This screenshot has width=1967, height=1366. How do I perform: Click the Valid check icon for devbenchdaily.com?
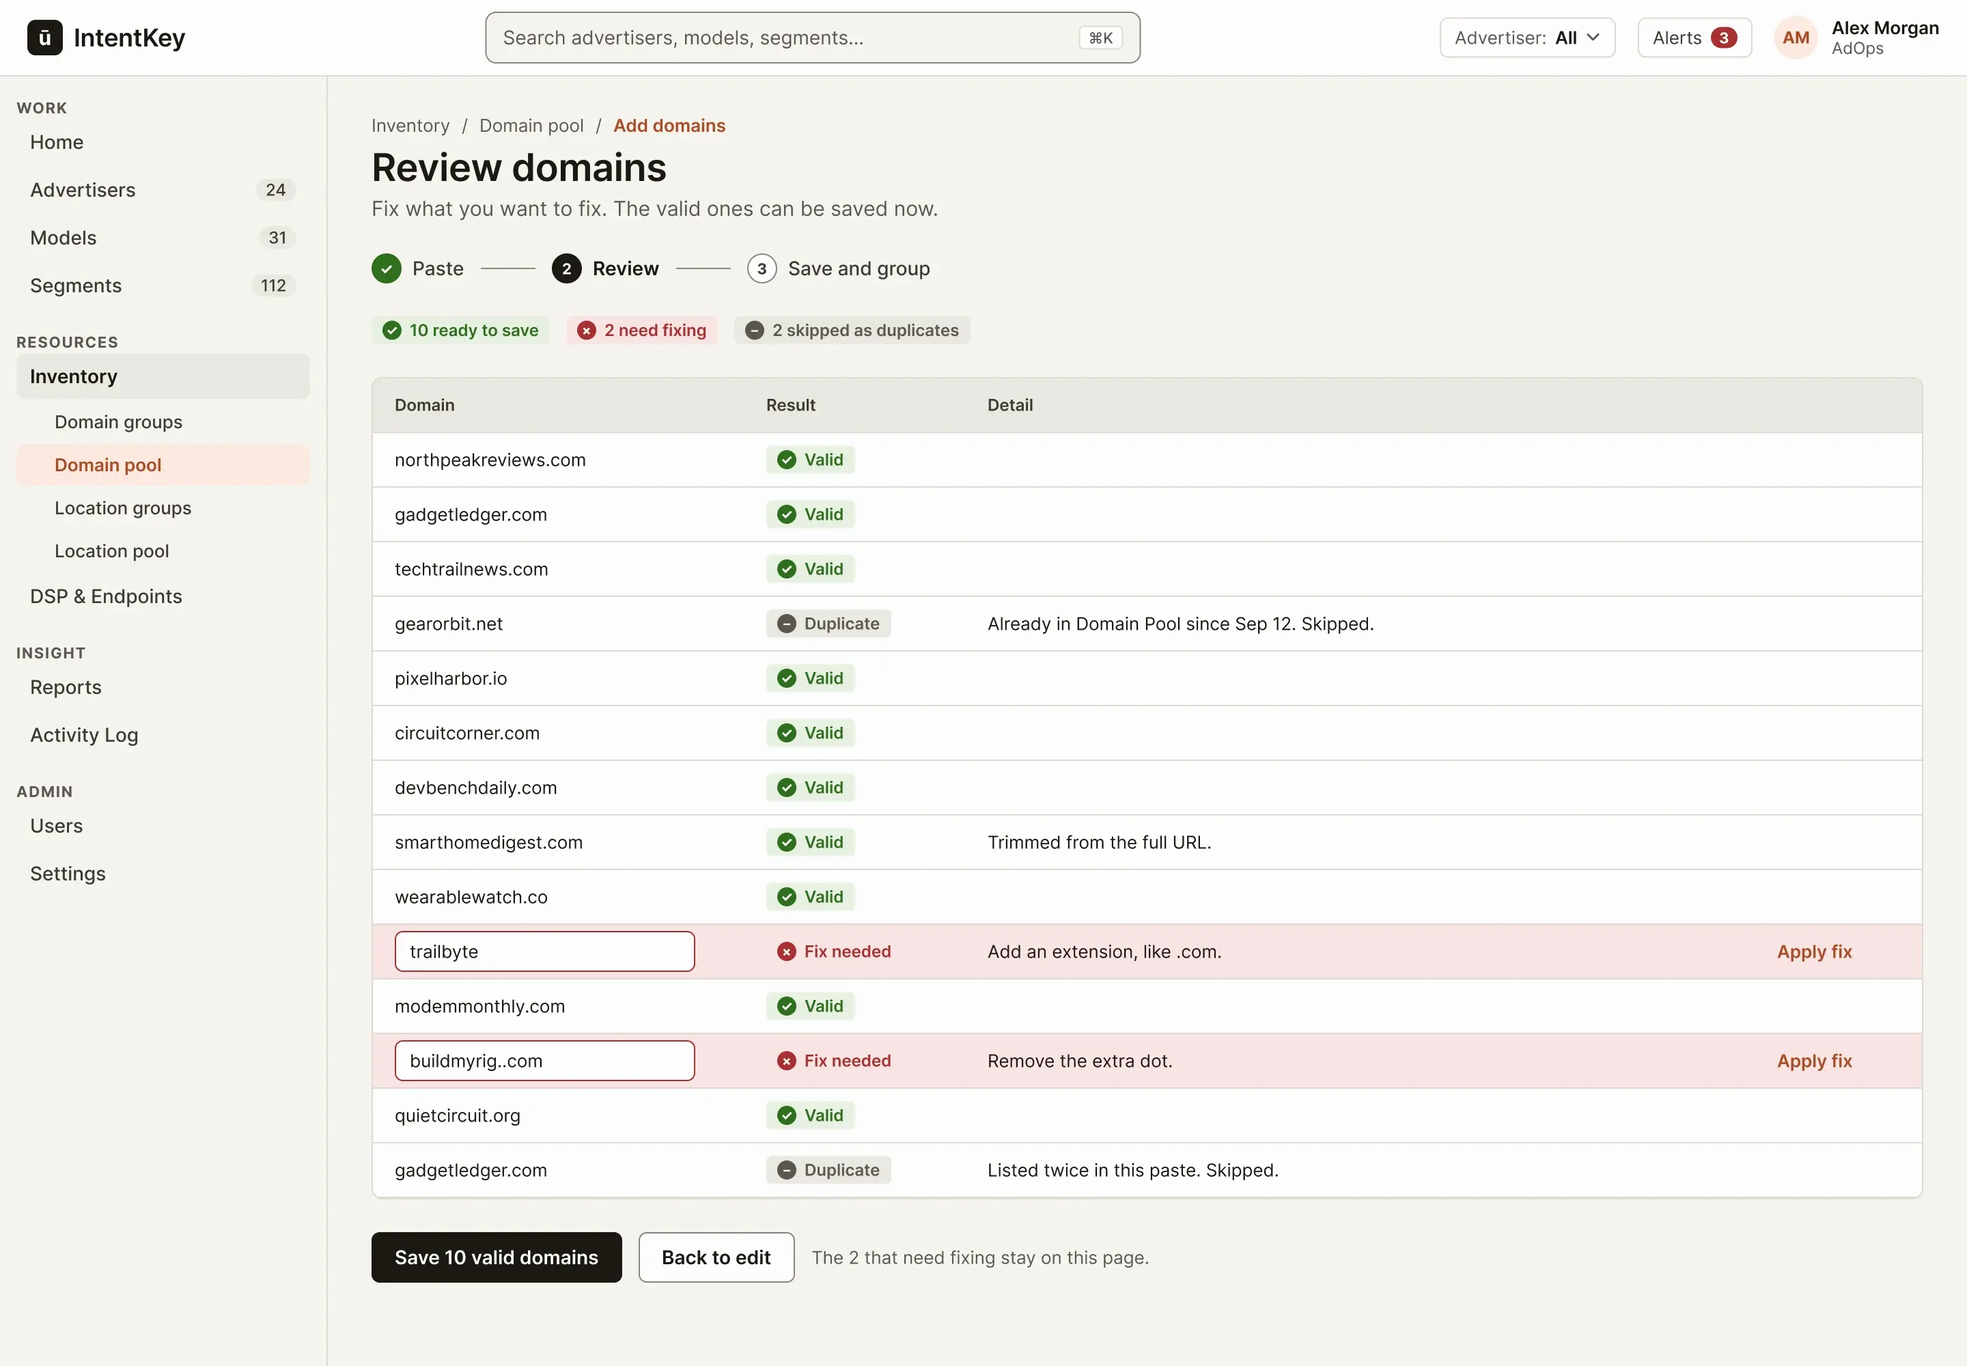pyautogui.click(x=785, y=788)
